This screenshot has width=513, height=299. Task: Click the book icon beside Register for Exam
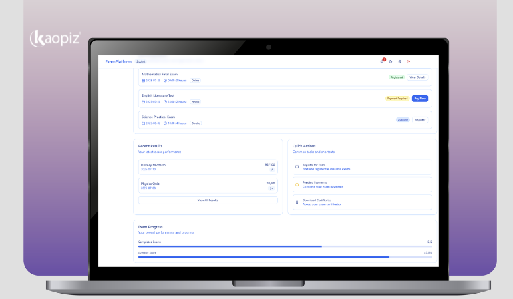tap(297, 167)
